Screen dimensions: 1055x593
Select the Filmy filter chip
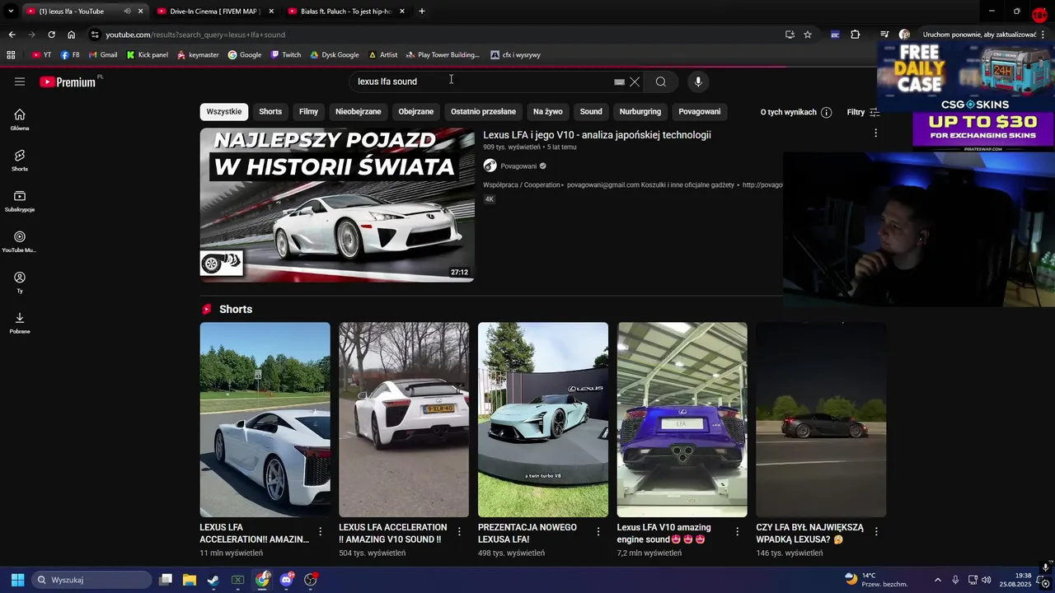coord(309,112)
